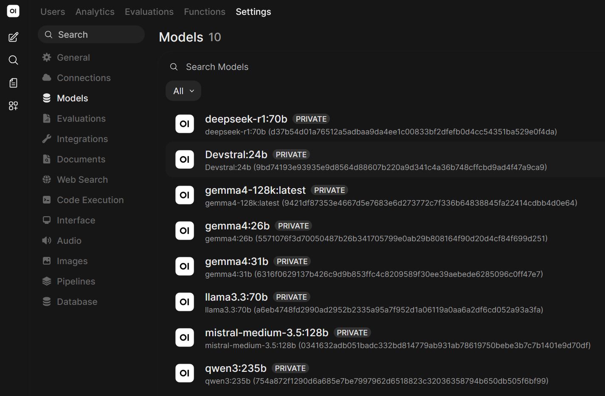This screenshot has width=605, height=396.
Task: Click the llama3.3:70b model avatar
Action: [185, 302]
